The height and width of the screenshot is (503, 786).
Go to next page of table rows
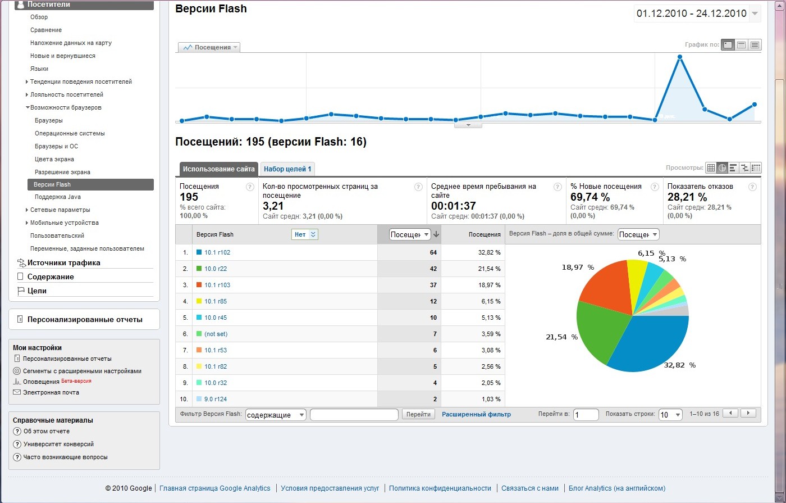(x=748, y=413)
